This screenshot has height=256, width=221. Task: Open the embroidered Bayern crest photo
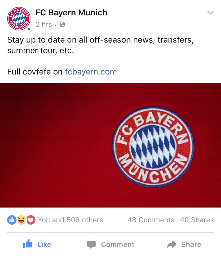110,145
